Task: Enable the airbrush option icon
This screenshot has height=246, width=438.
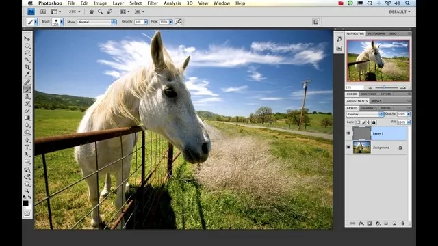Action: coord(178,22)
